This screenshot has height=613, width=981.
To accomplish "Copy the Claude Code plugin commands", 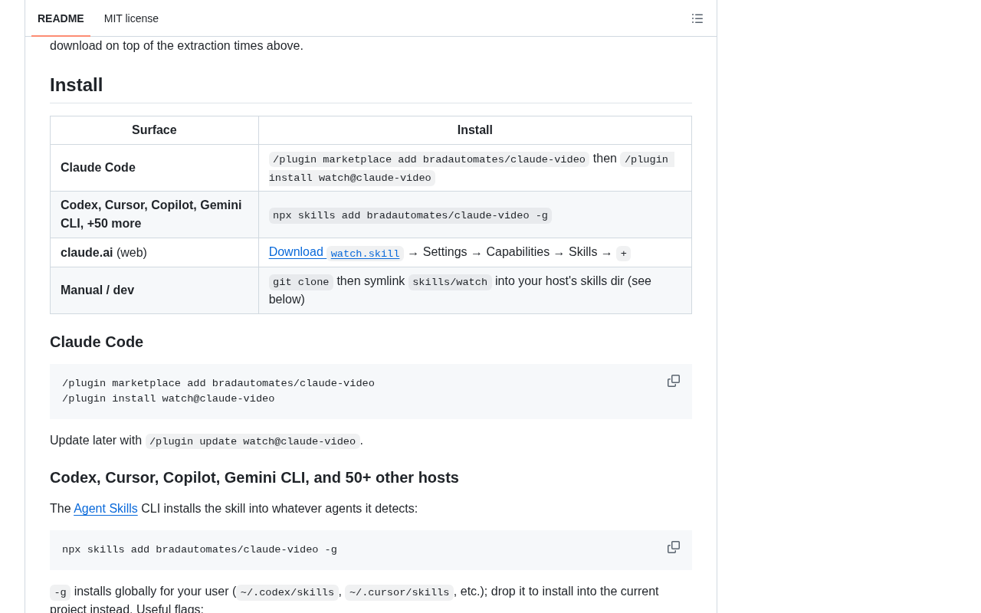I will [x=674, y=381].
